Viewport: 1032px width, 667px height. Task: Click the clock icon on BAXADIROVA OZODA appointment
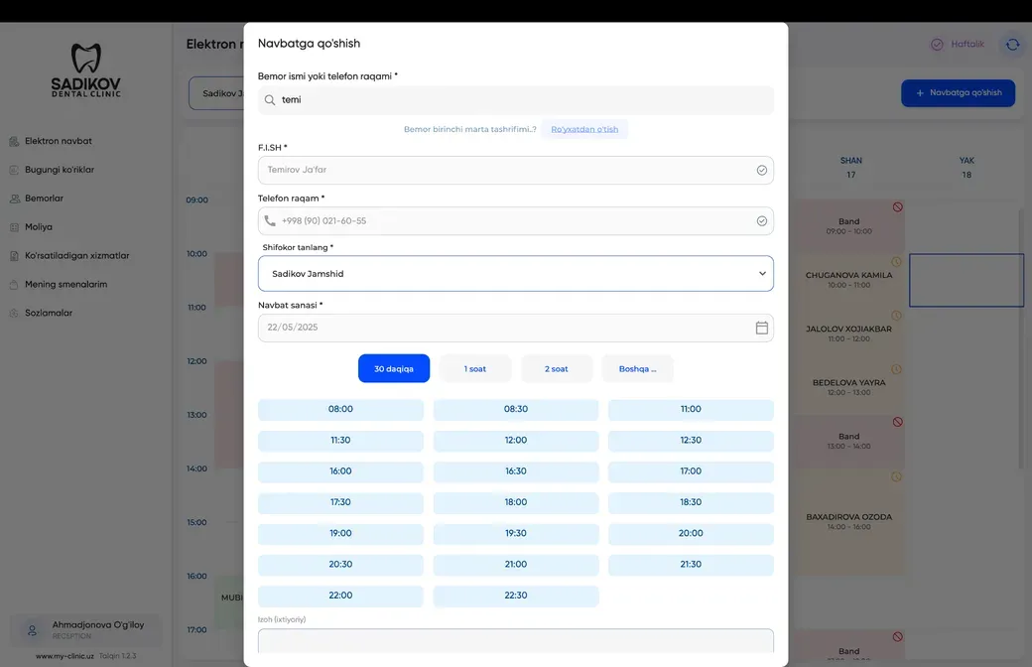pos(896,476)
